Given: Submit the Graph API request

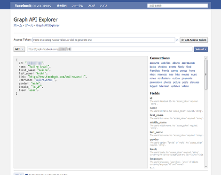Looking at the screenshot, I should coord(201,49).
